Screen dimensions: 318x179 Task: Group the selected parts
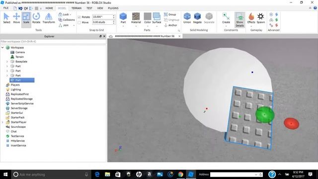[x=170, y=14]
